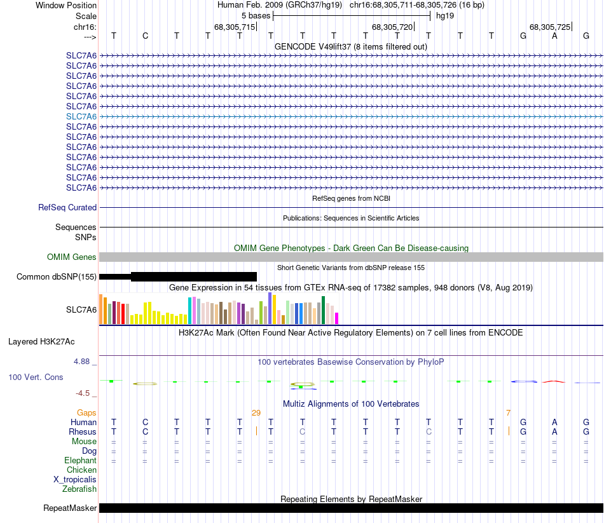Open the 'RefSeq genes from NCBI' track title
Viewport: 604px width, 523px height.
click(x=351, y=198)
